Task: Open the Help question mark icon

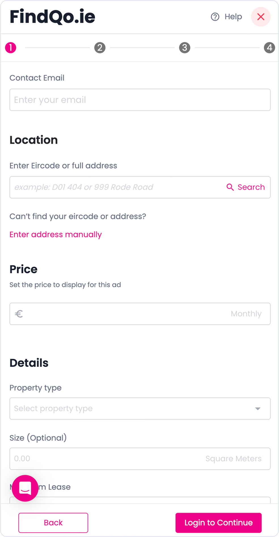Action: (215, 17)
